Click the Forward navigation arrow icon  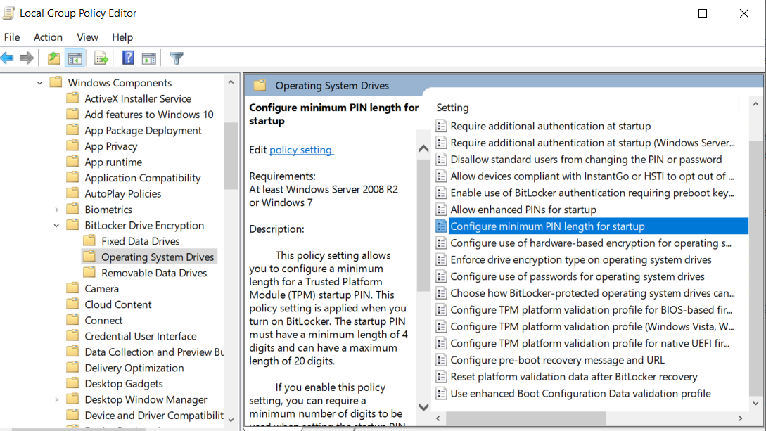pos(26,58)
